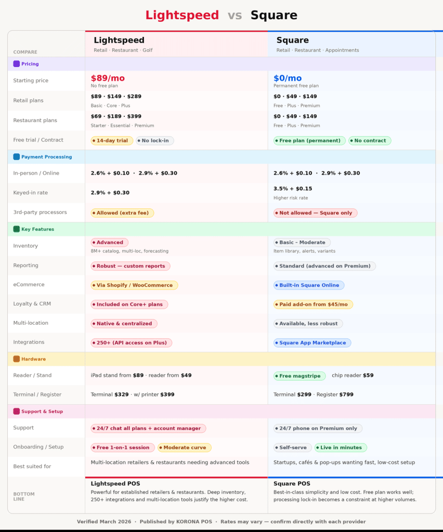The width and height of the screenshot is (443, 532).
Task: Click the $89/mo Lightspeed starting price
Action: [108, 78]
